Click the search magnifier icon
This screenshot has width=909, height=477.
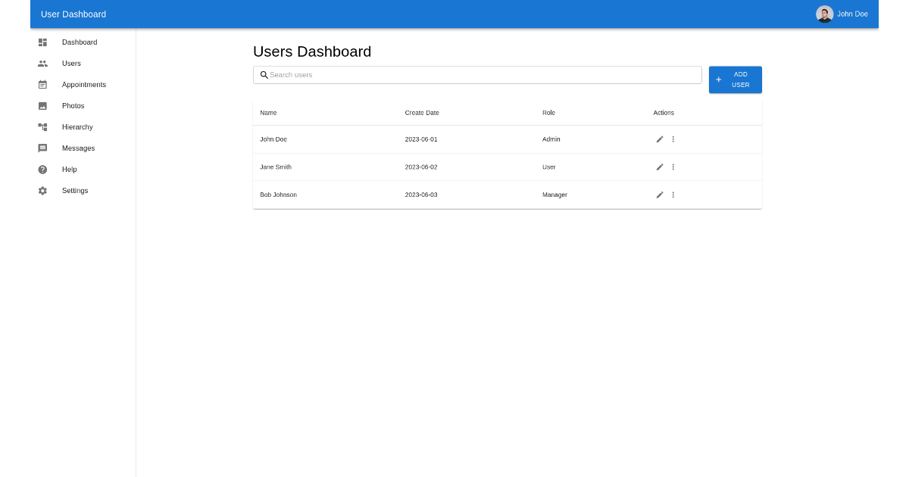264,75
